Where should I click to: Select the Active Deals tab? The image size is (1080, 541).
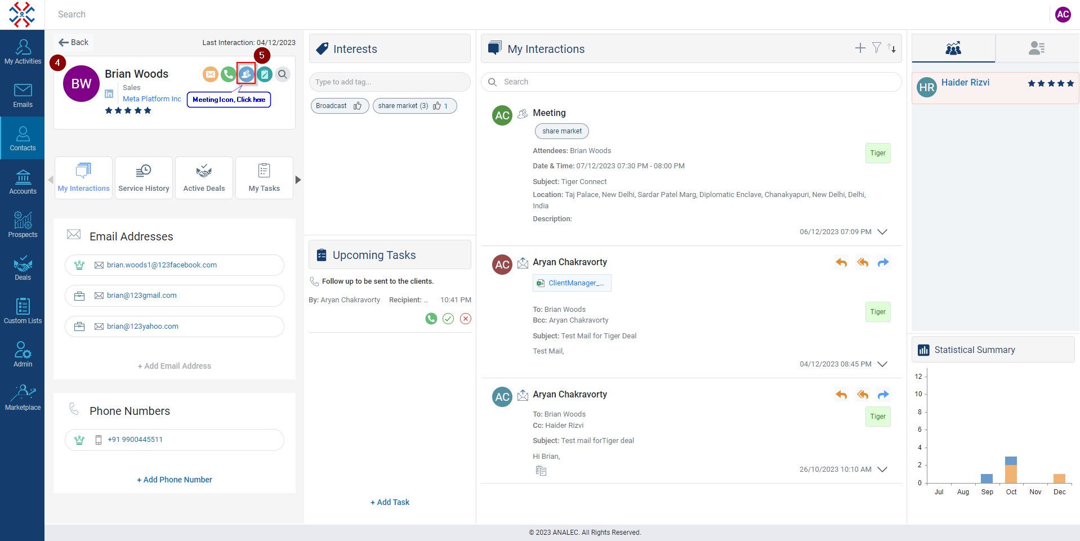(204, 178)
